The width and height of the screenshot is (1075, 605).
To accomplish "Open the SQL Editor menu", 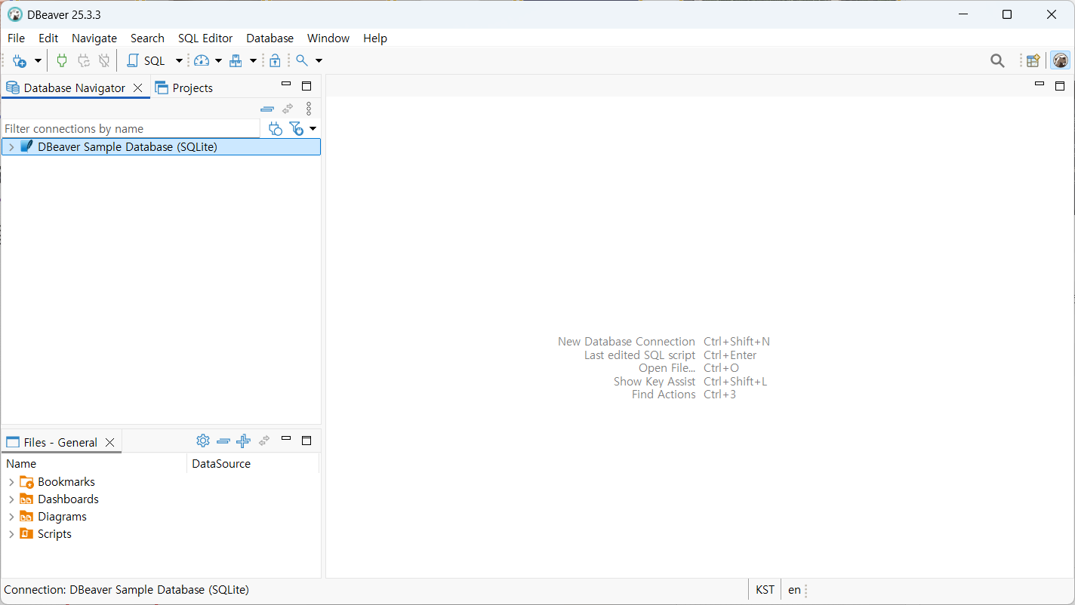I will (205, 38).
